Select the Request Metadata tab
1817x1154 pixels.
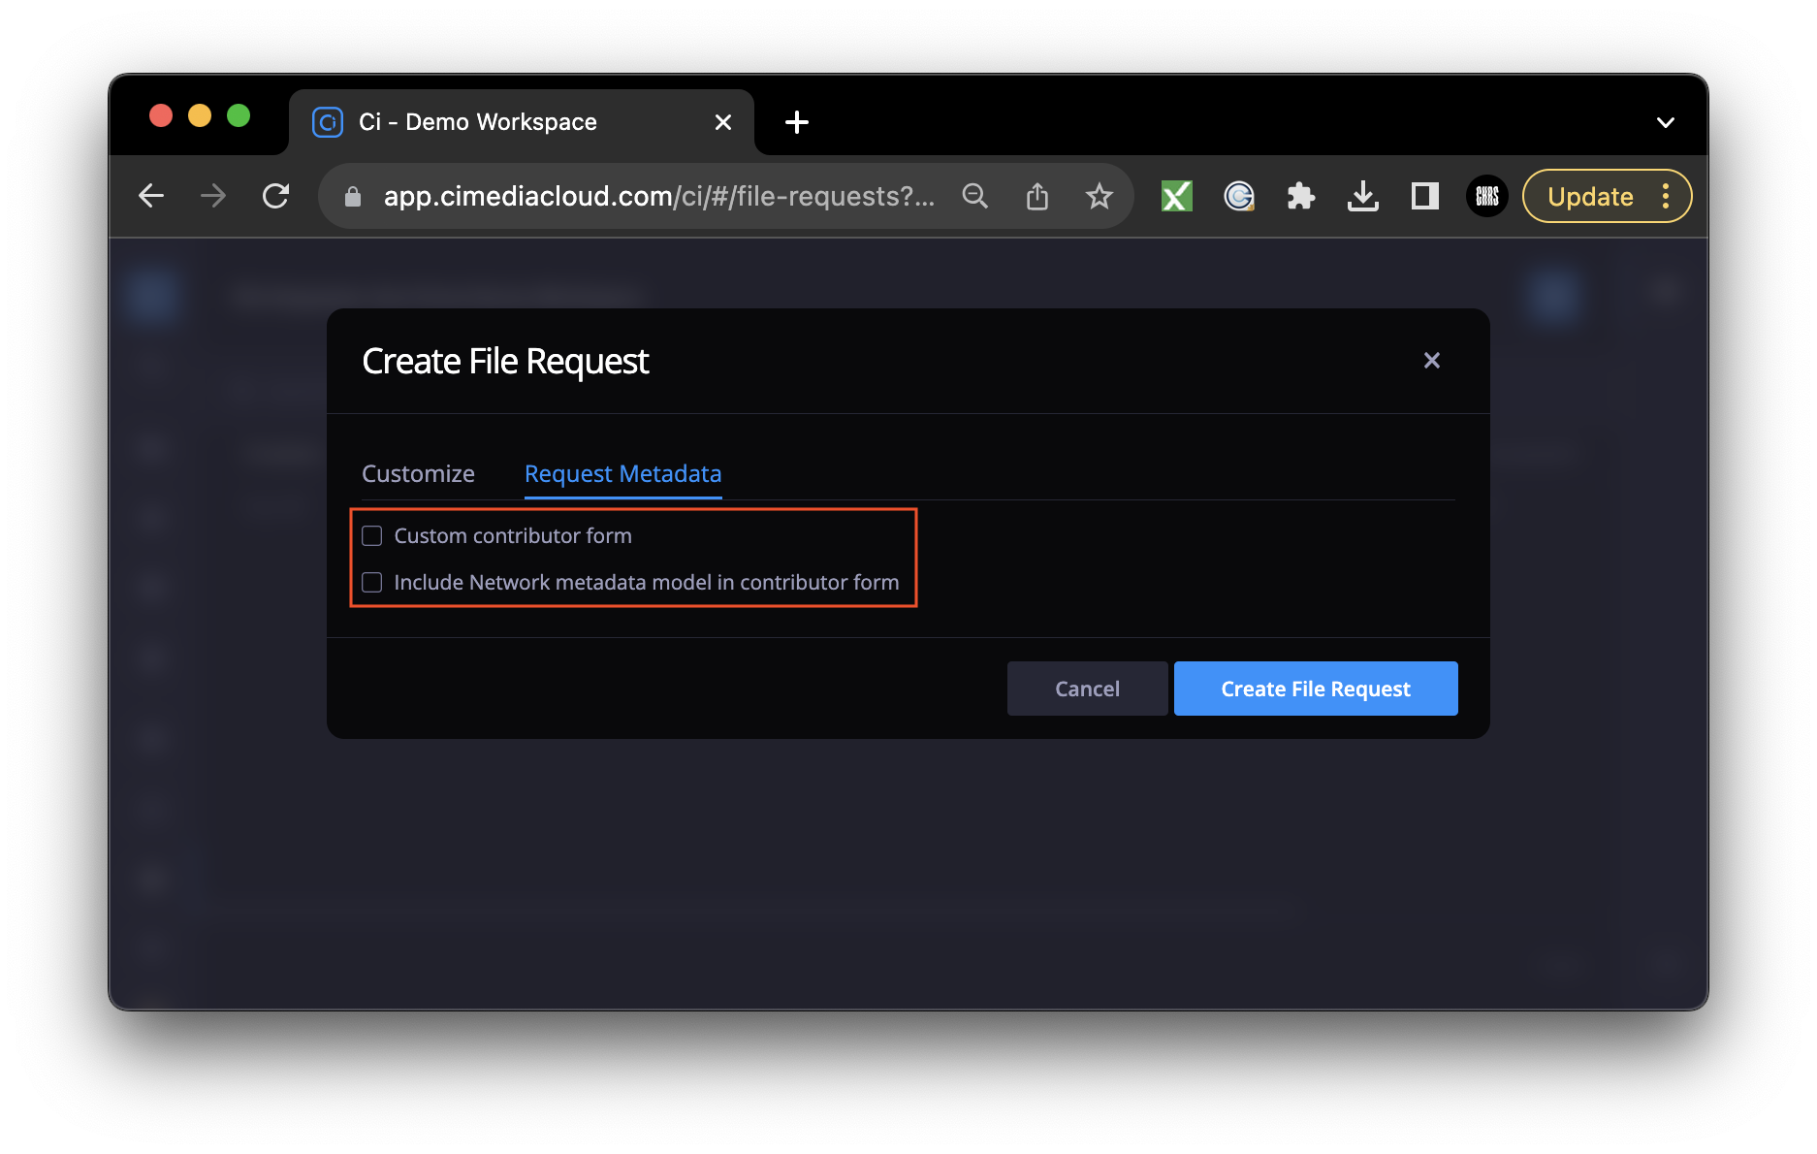[622, 473]
